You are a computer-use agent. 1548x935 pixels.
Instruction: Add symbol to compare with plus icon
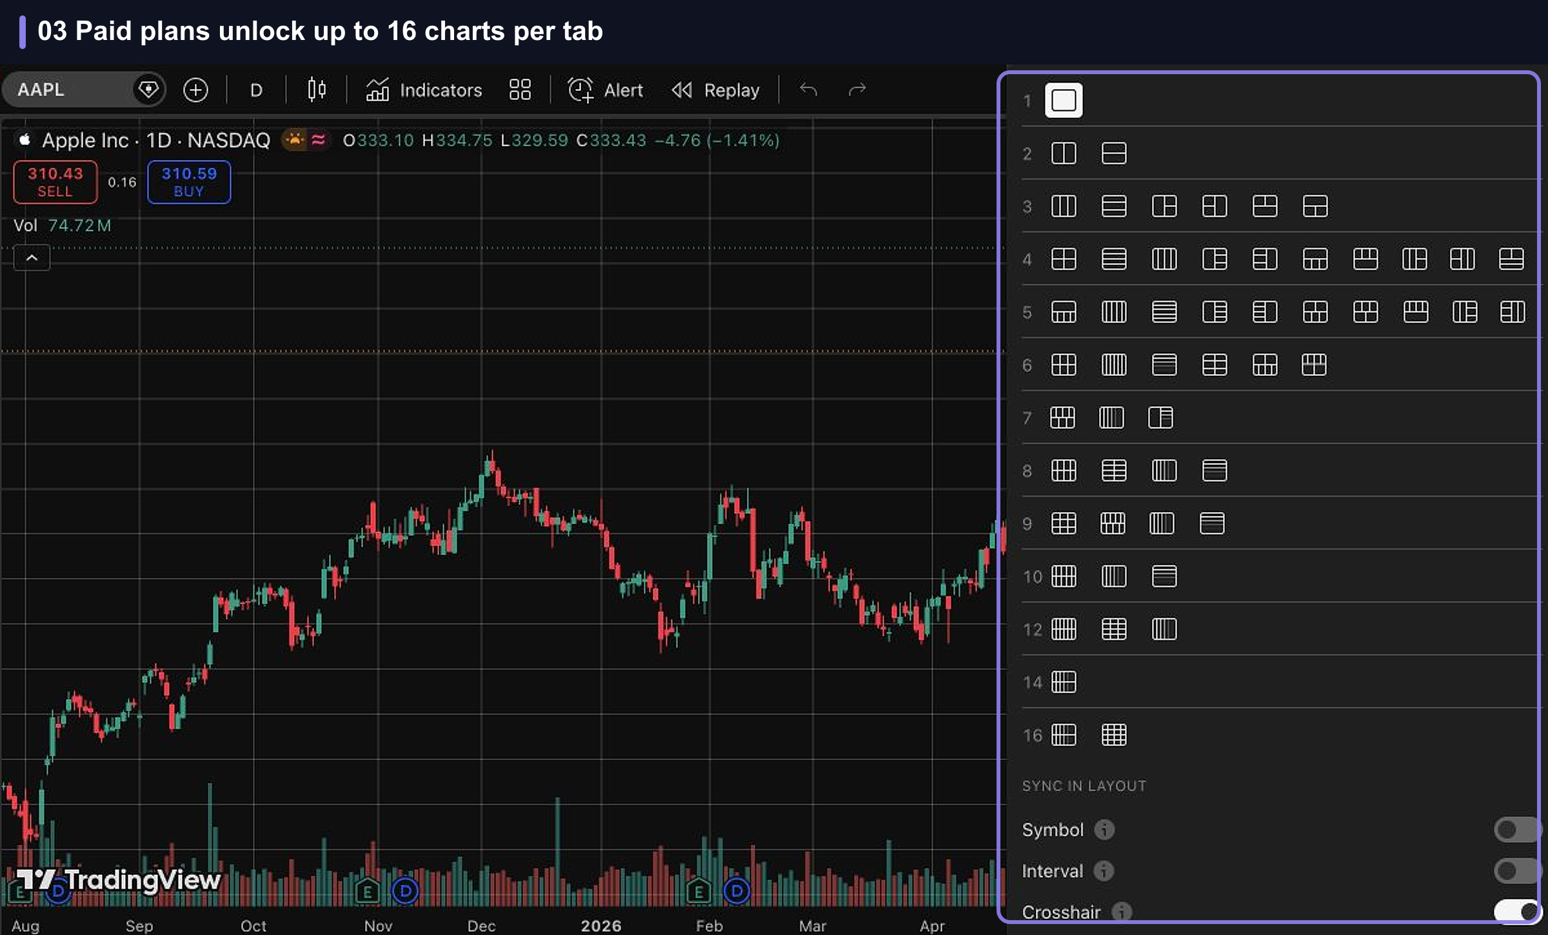[x=195, y=90]
